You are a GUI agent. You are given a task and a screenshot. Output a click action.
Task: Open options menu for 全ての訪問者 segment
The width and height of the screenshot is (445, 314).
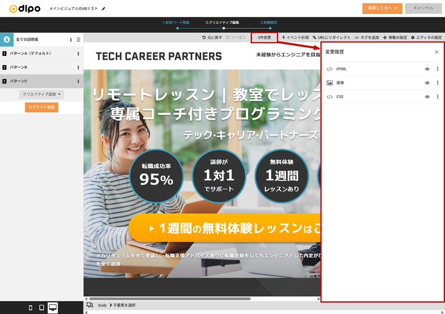pos(71,40)
